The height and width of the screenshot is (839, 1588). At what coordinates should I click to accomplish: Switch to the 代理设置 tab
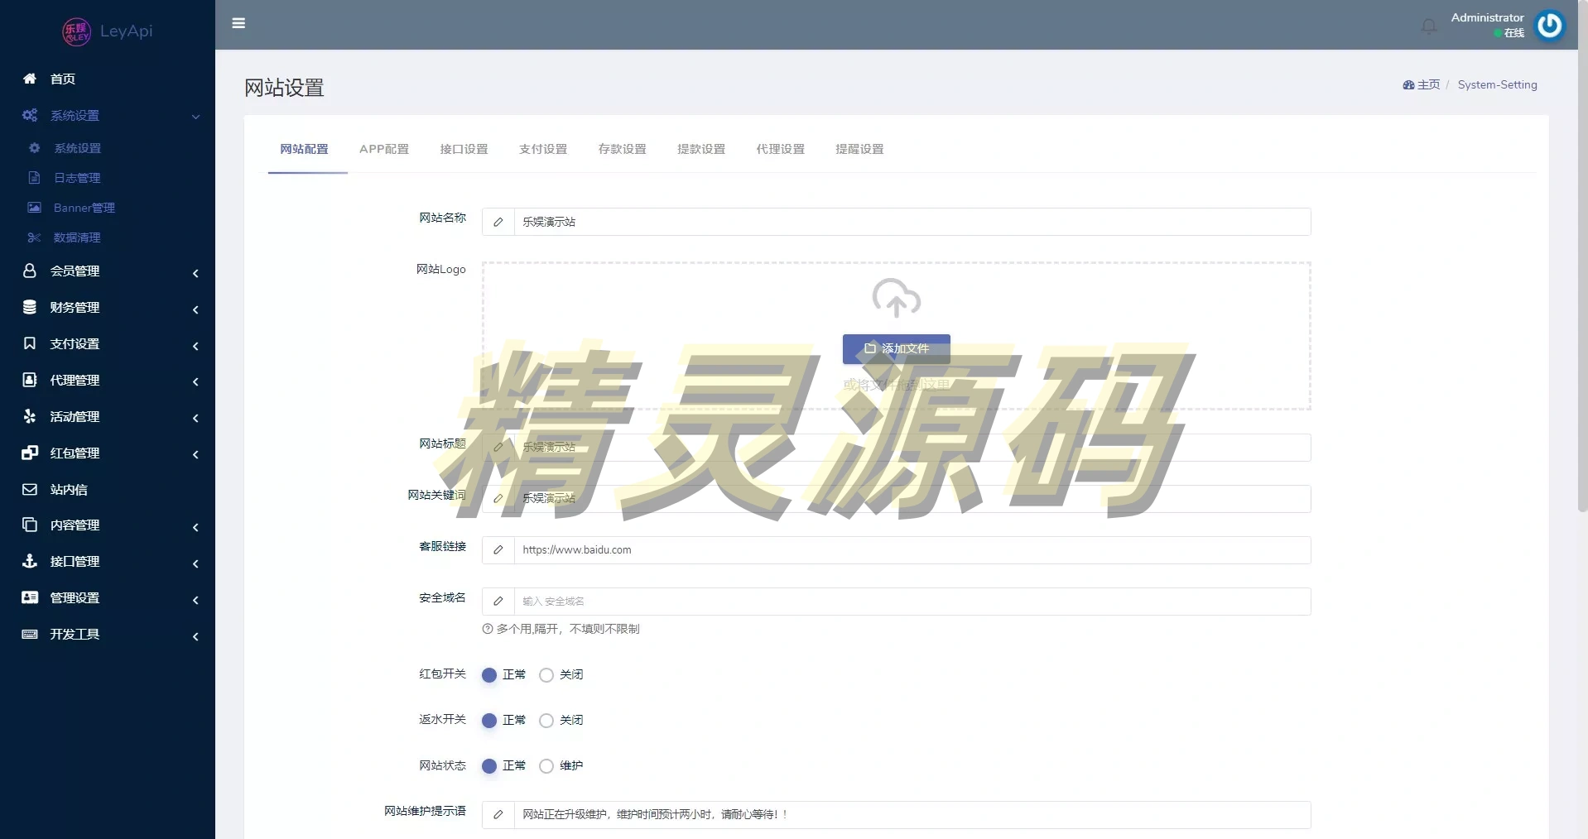coord(780,149)
